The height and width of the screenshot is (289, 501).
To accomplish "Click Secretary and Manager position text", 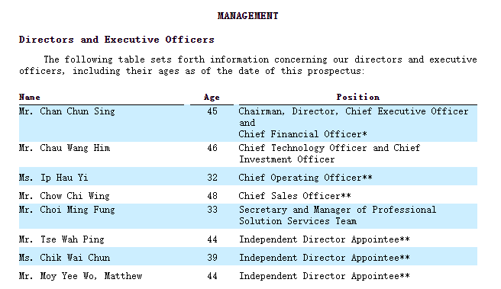I will point(338,215).
